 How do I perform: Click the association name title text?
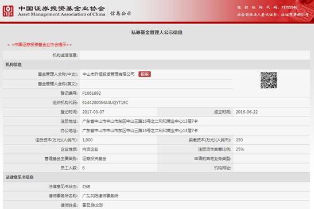[x=61, y=11]
